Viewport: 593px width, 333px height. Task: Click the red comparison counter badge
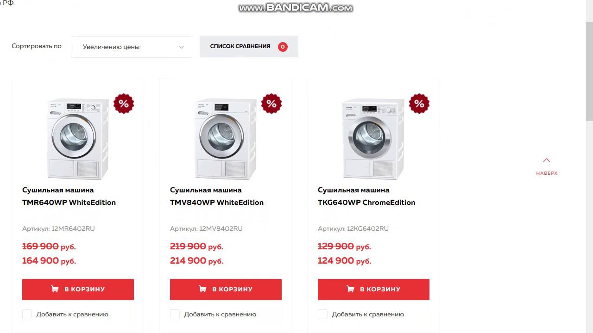(x=283, y=47)
